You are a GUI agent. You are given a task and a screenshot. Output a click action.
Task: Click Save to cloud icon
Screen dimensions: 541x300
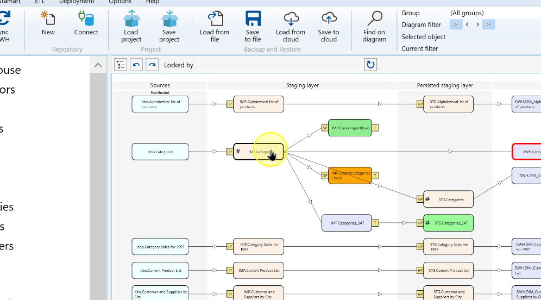pyautogui.click(x=329, y=18)
